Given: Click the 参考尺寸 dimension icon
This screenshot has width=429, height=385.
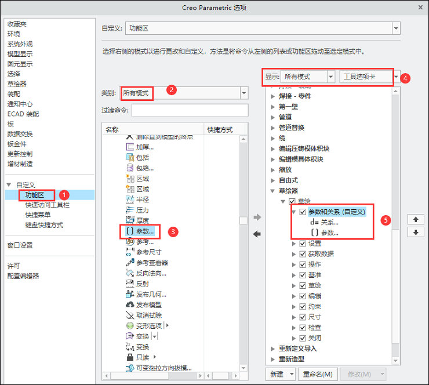Looking at the screenshot, I should (130, 252).
